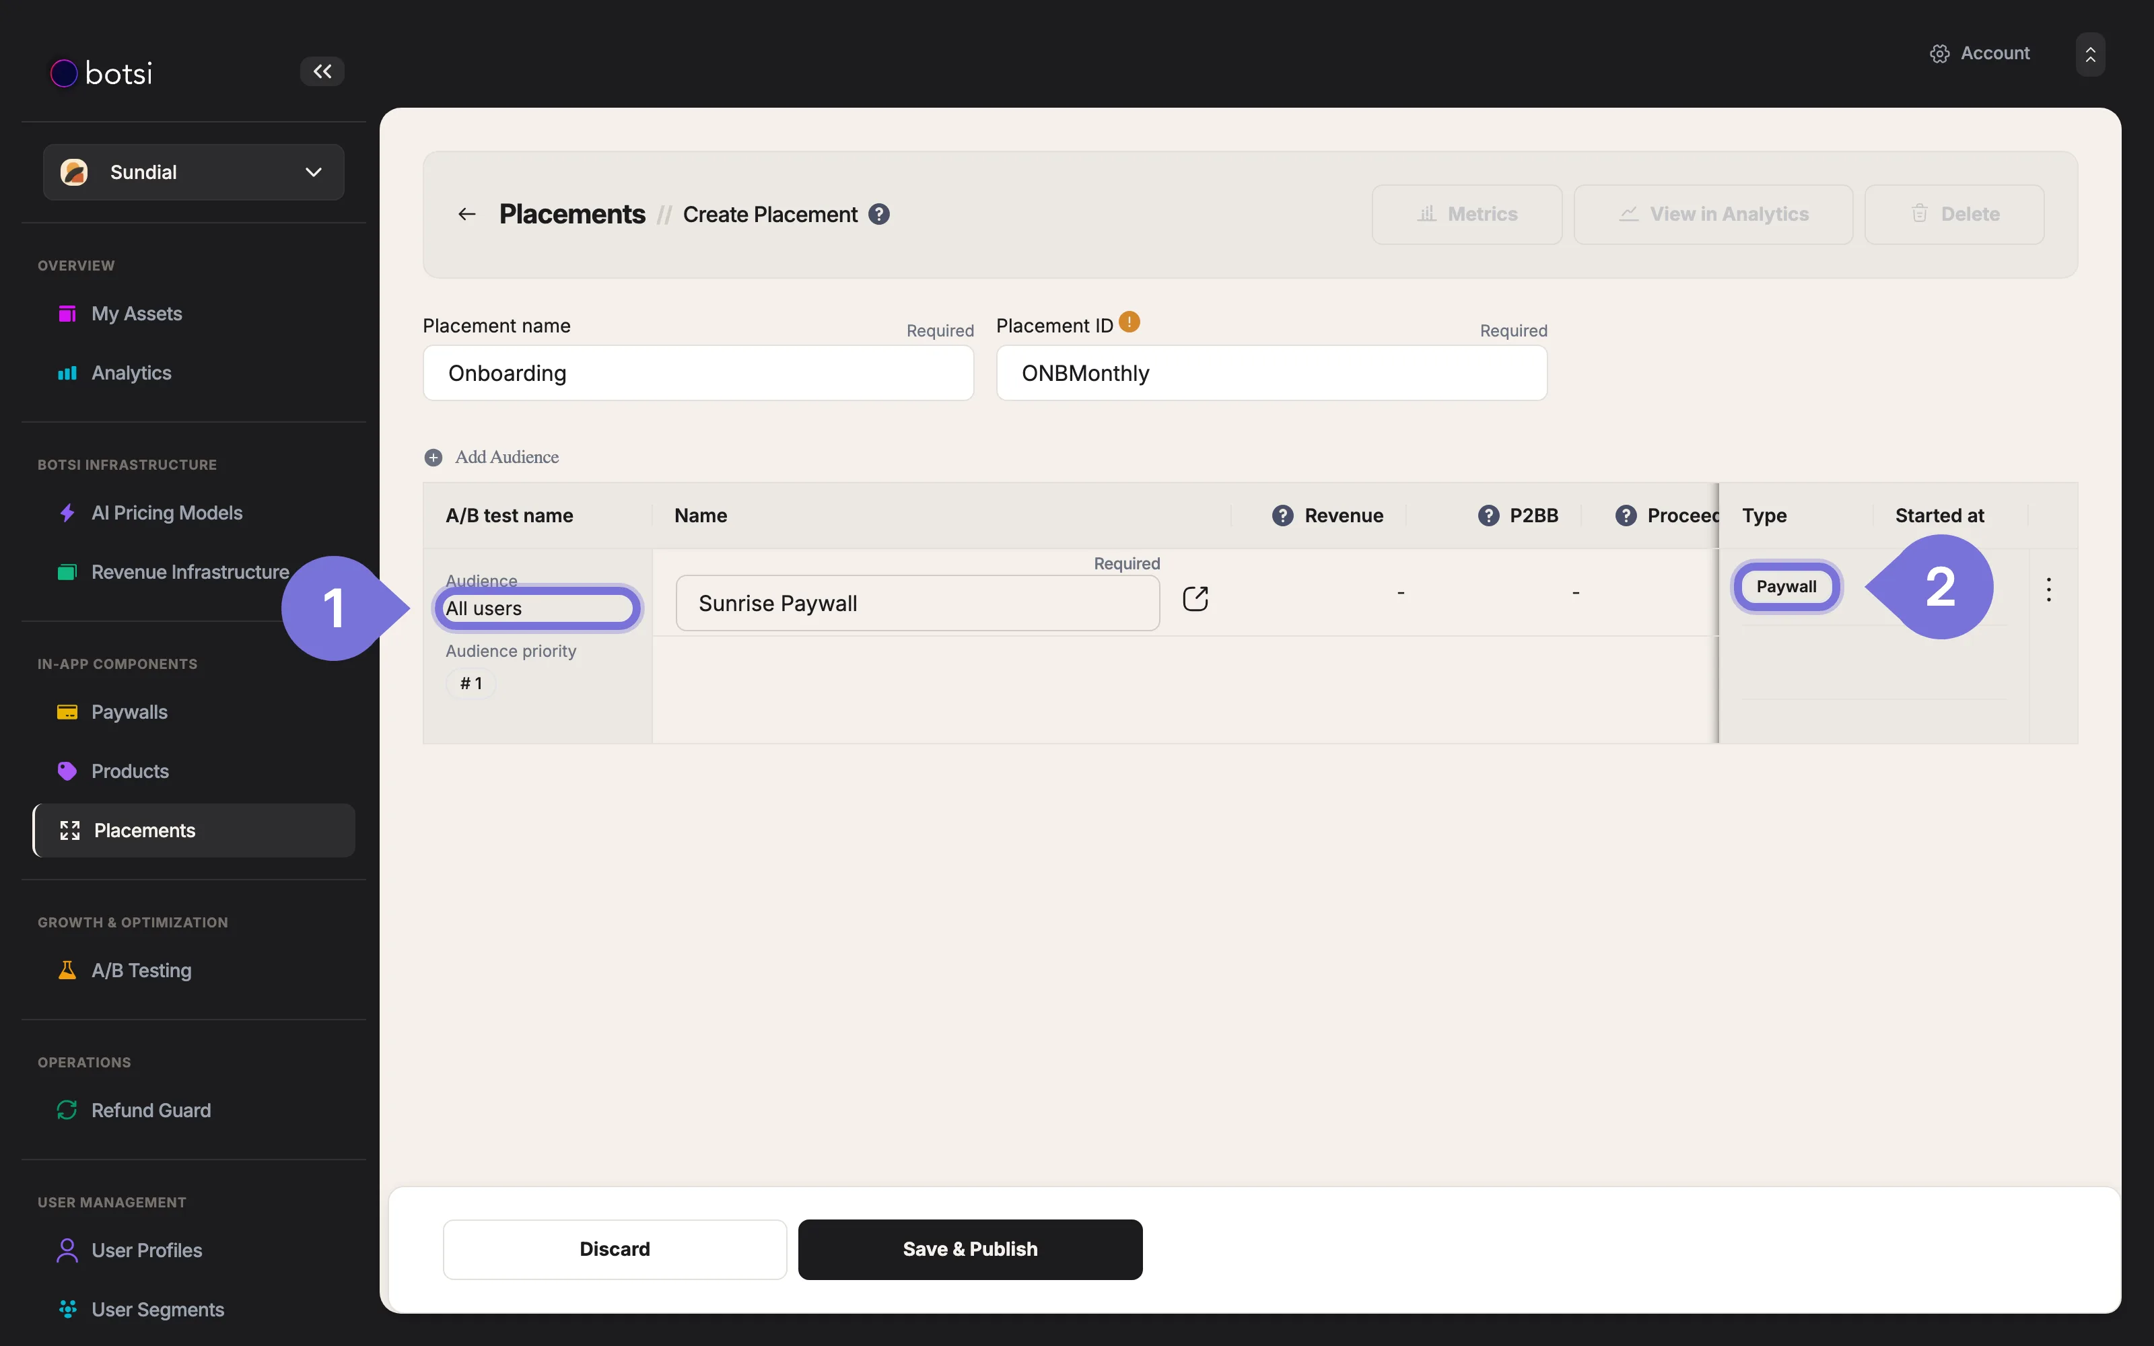Click P2BB column help icon
This screenshot has width=2154, height=1346.
click(x=1488, y=516)
